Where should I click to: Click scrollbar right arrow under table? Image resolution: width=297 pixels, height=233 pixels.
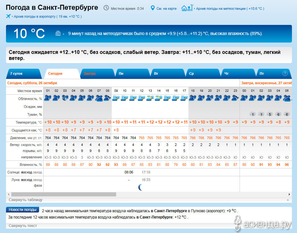289,195
